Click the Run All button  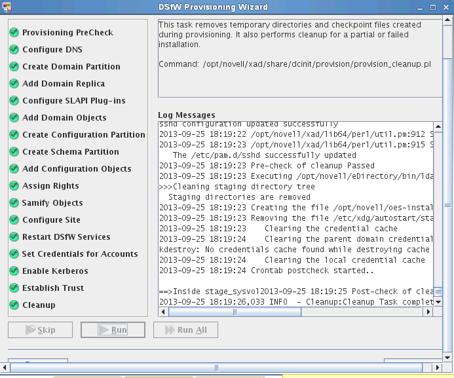185,330
